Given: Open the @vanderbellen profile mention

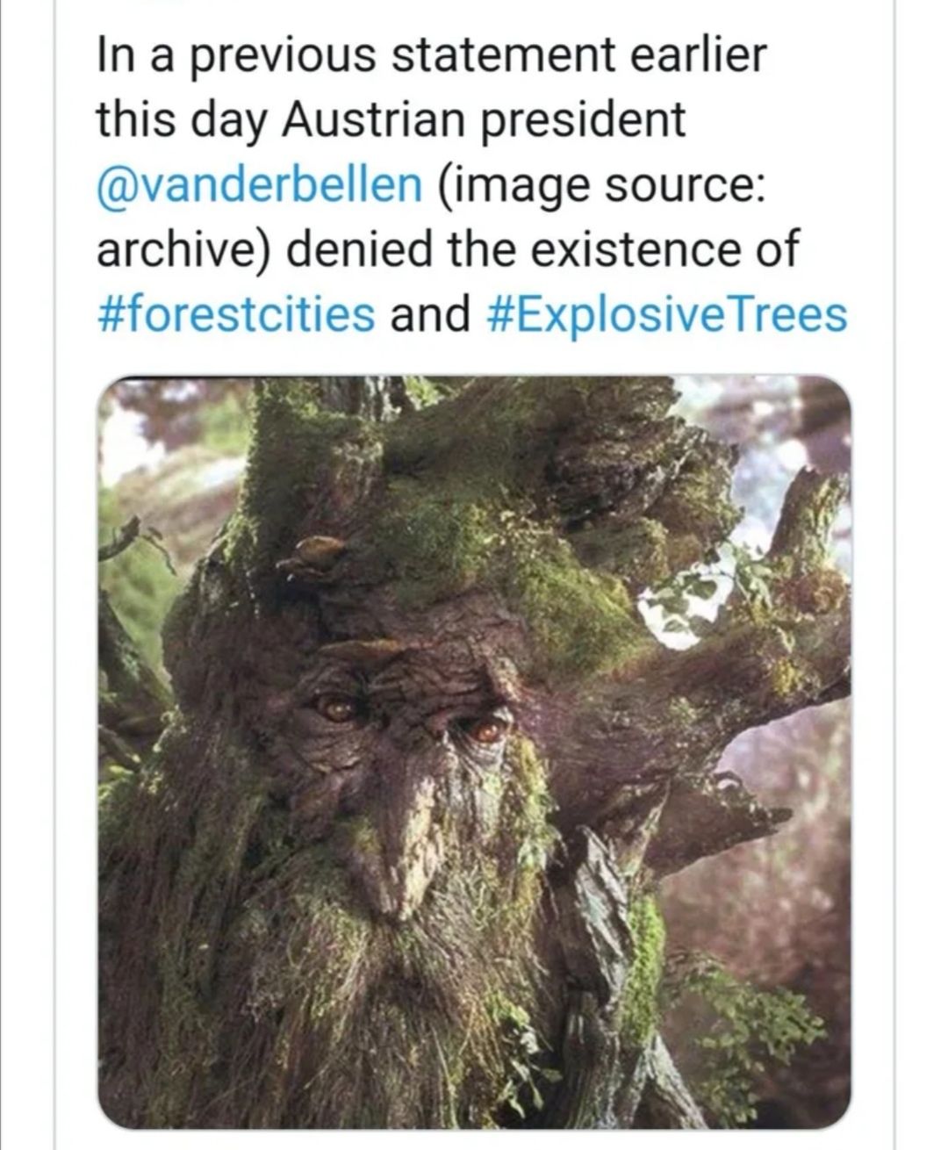Looking at the screenshot, I should pyautogui.click(x=258, y=184).
